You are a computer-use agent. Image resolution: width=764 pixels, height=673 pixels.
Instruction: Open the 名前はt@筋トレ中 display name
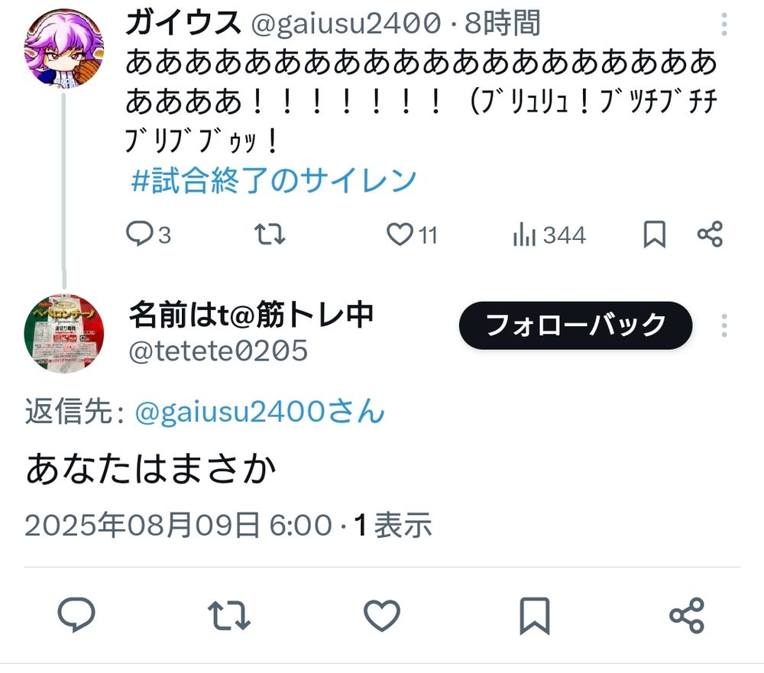(x=251, y=314)
